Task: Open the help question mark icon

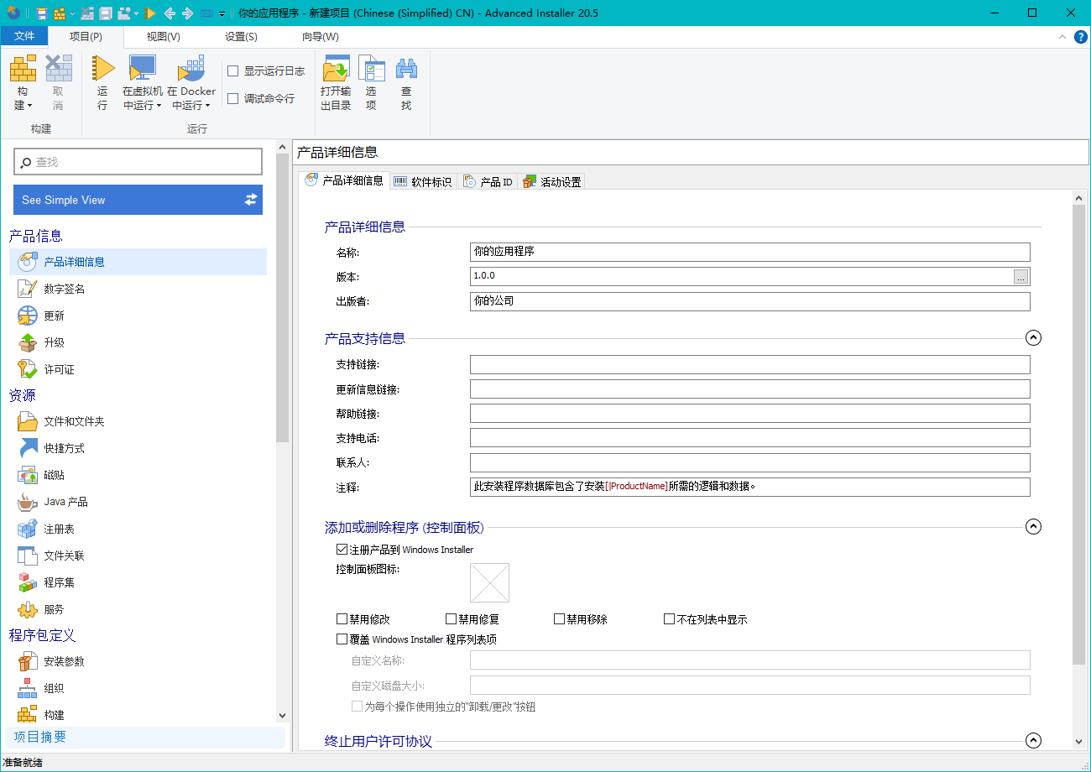Action: point(1081,37)
